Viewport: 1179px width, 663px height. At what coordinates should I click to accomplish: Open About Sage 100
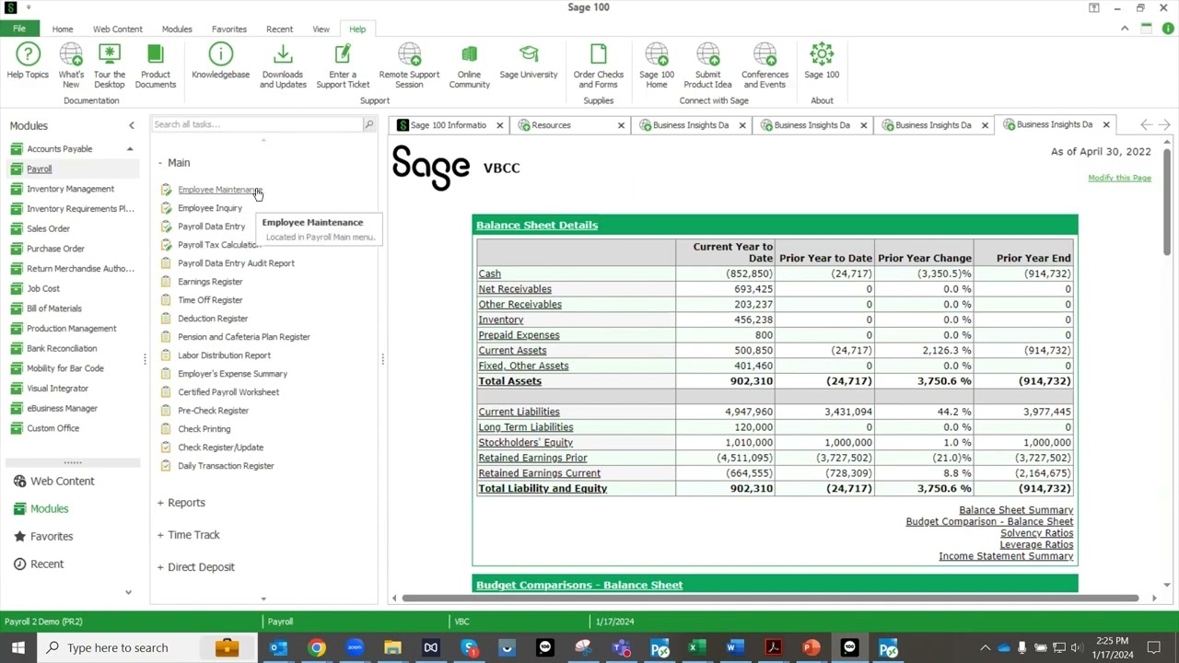tap(822, 61)
